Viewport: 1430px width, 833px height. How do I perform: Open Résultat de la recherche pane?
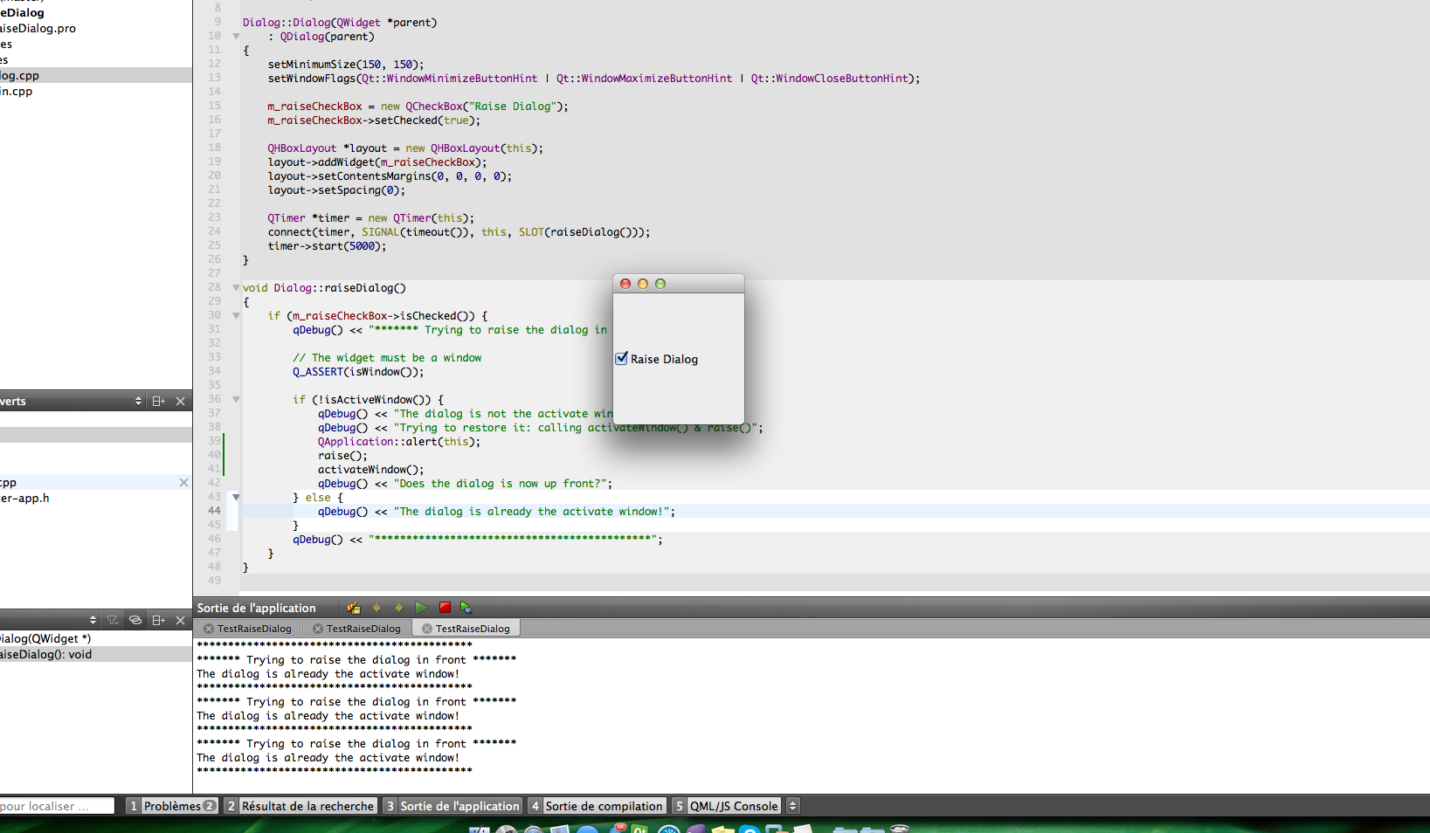pyautogui.click(x=301, y=806)
